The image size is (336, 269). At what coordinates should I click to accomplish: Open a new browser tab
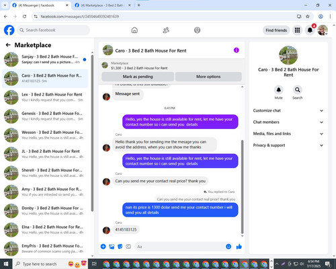coord(139,5)
